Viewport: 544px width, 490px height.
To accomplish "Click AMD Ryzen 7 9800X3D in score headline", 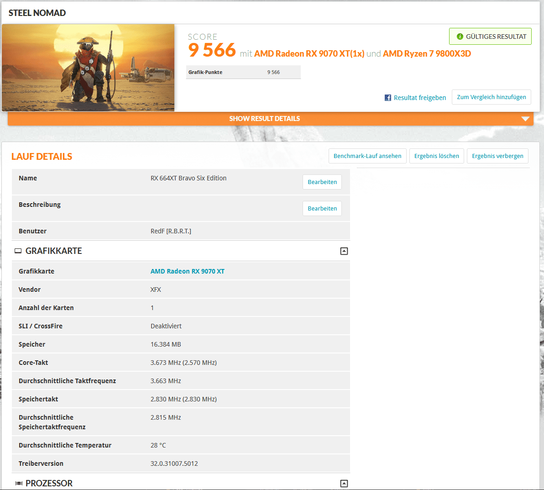I will pyautogui.click(x=427, y=54).
